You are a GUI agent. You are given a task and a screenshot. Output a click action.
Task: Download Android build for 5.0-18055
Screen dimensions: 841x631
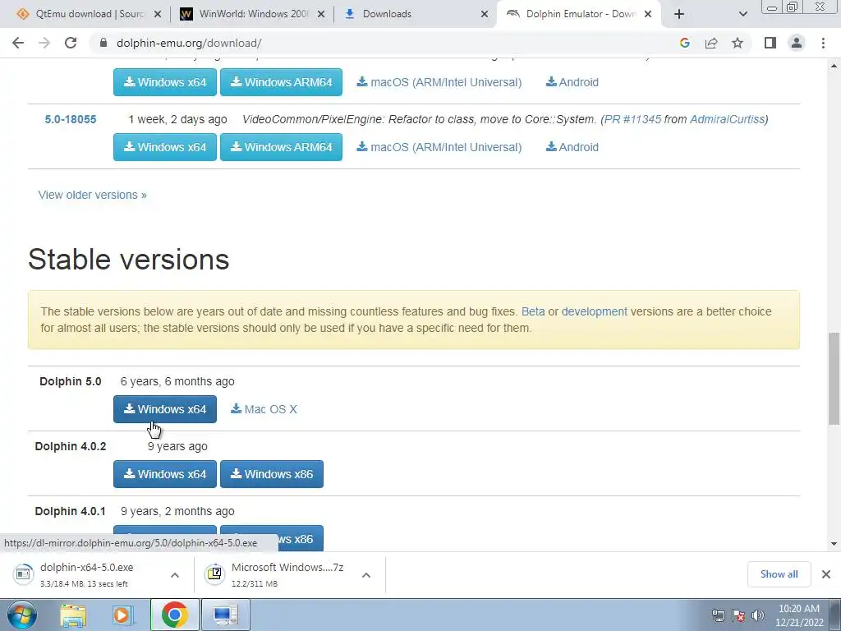point(572,147)
